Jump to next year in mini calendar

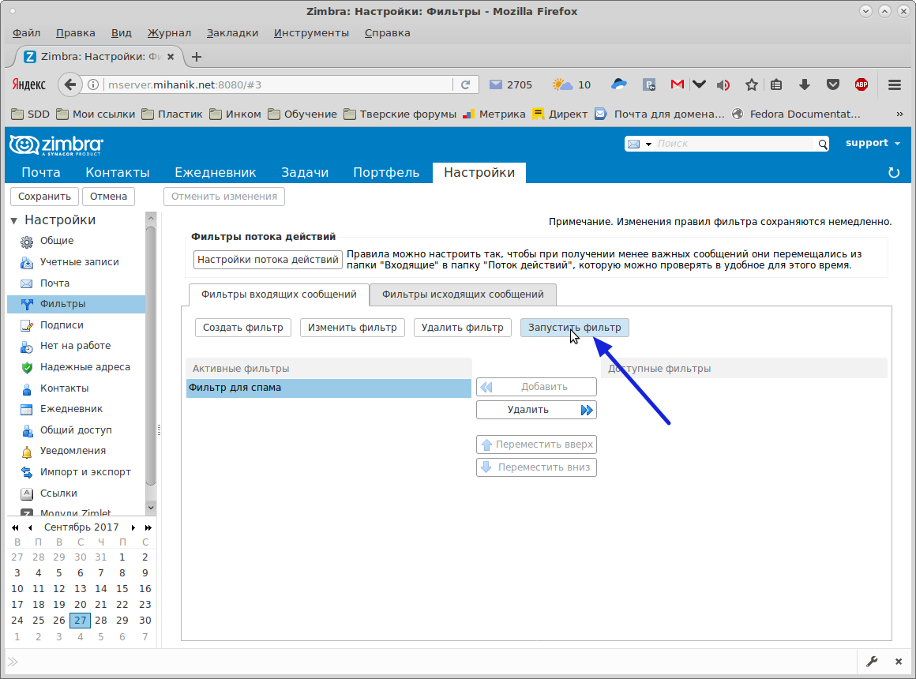pyautogui.click(x=148, y=527)
